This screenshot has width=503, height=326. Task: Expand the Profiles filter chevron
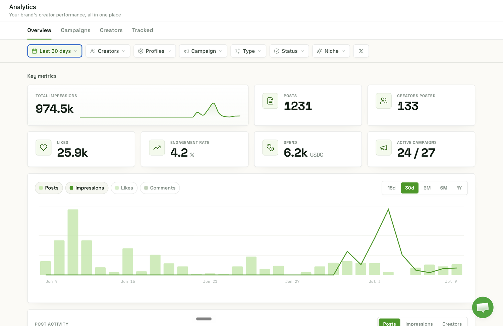pyautogui.click(x=169, y=51)
